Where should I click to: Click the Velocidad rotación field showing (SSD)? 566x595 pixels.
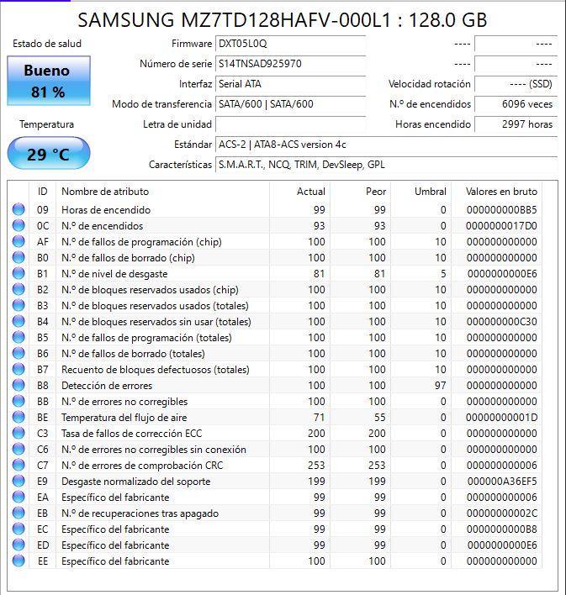[516, 84]
